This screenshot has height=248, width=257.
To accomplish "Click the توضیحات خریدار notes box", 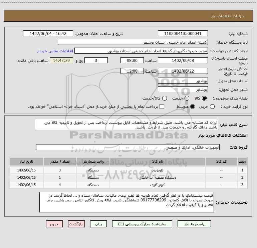I will (126, 202).
